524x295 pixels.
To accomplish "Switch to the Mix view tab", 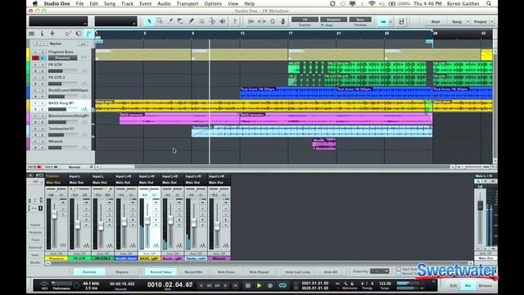I will pos(468,286).
